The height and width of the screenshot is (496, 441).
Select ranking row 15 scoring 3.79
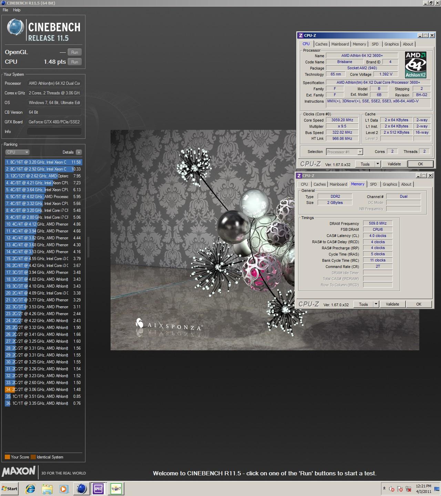[43, 259]
